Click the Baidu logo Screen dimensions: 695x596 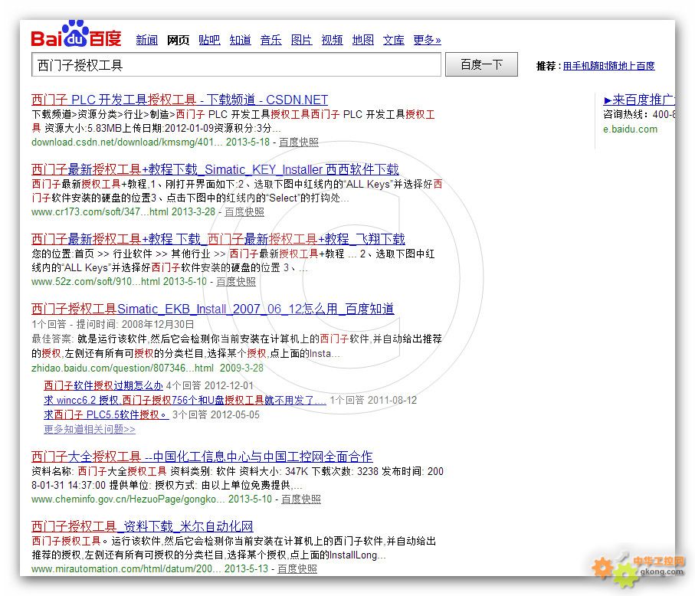point(76,34)
